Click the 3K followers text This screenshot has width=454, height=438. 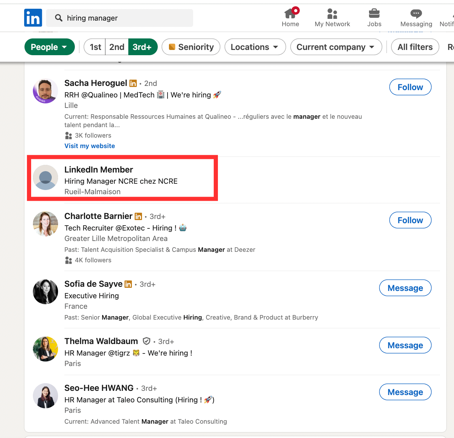click(x=93, y=136)
